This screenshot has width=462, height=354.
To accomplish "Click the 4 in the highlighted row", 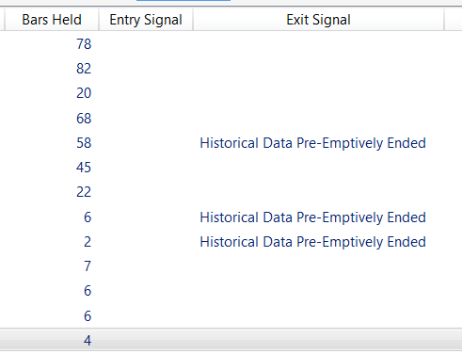I will (88, 341).
